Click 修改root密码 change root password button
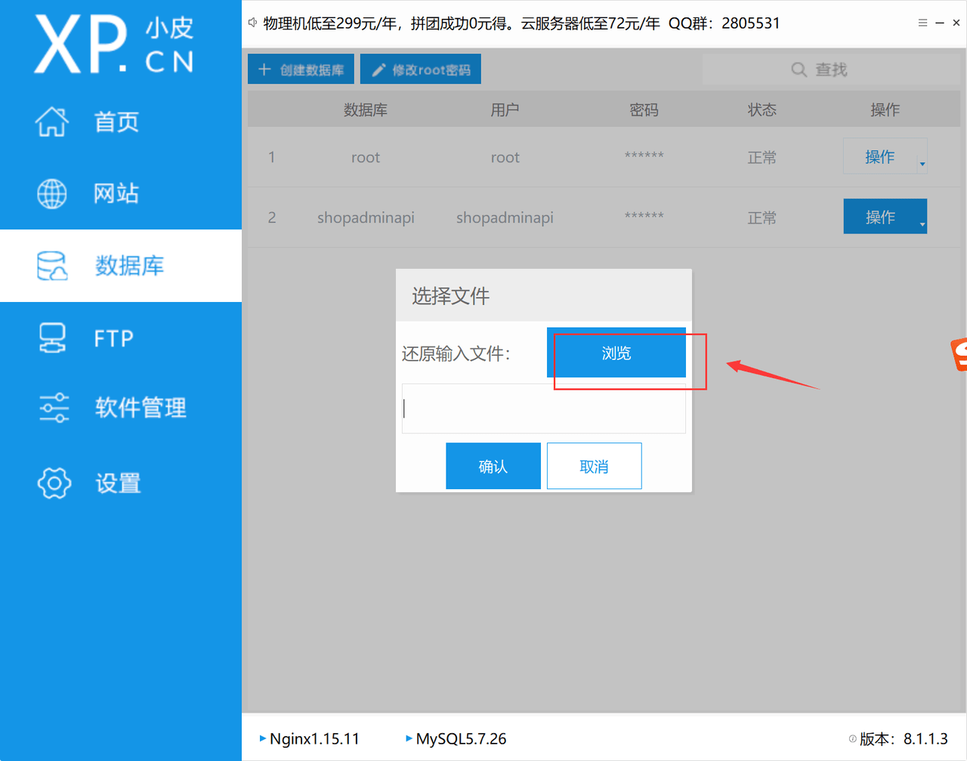Viewport: 967px width, 761px height. (x=421, y=69)
